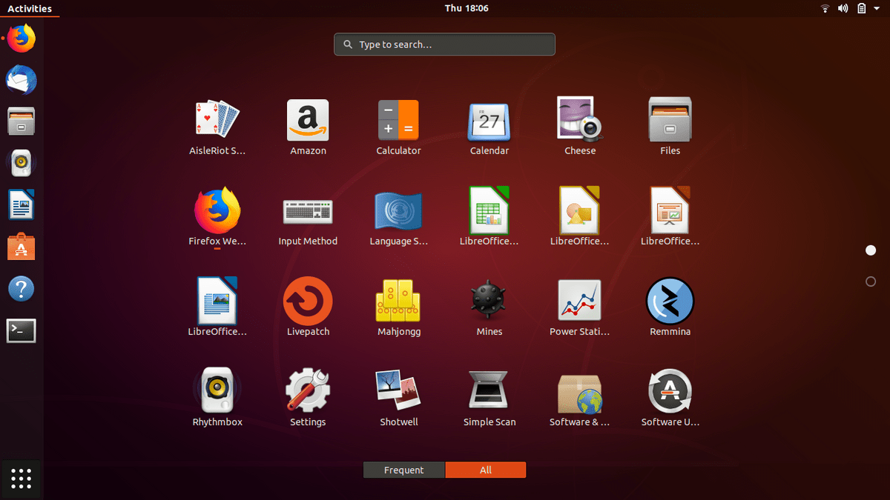Open Thunderbird Mail from the dock
Screen dimensions: 890x500
click(22, 79)
